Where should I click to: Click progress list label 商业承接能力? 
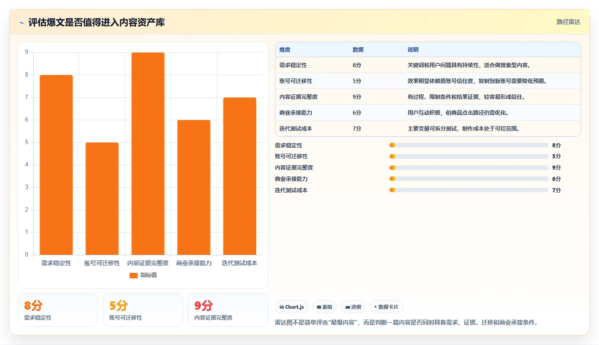coord(291,179)
